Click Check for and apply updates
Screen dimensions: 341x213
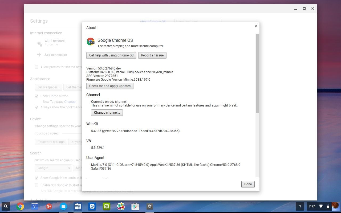(110, 86)
